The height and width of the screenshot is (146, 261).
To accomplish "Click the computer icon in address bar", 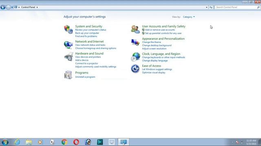I will (x=16, y=7).
